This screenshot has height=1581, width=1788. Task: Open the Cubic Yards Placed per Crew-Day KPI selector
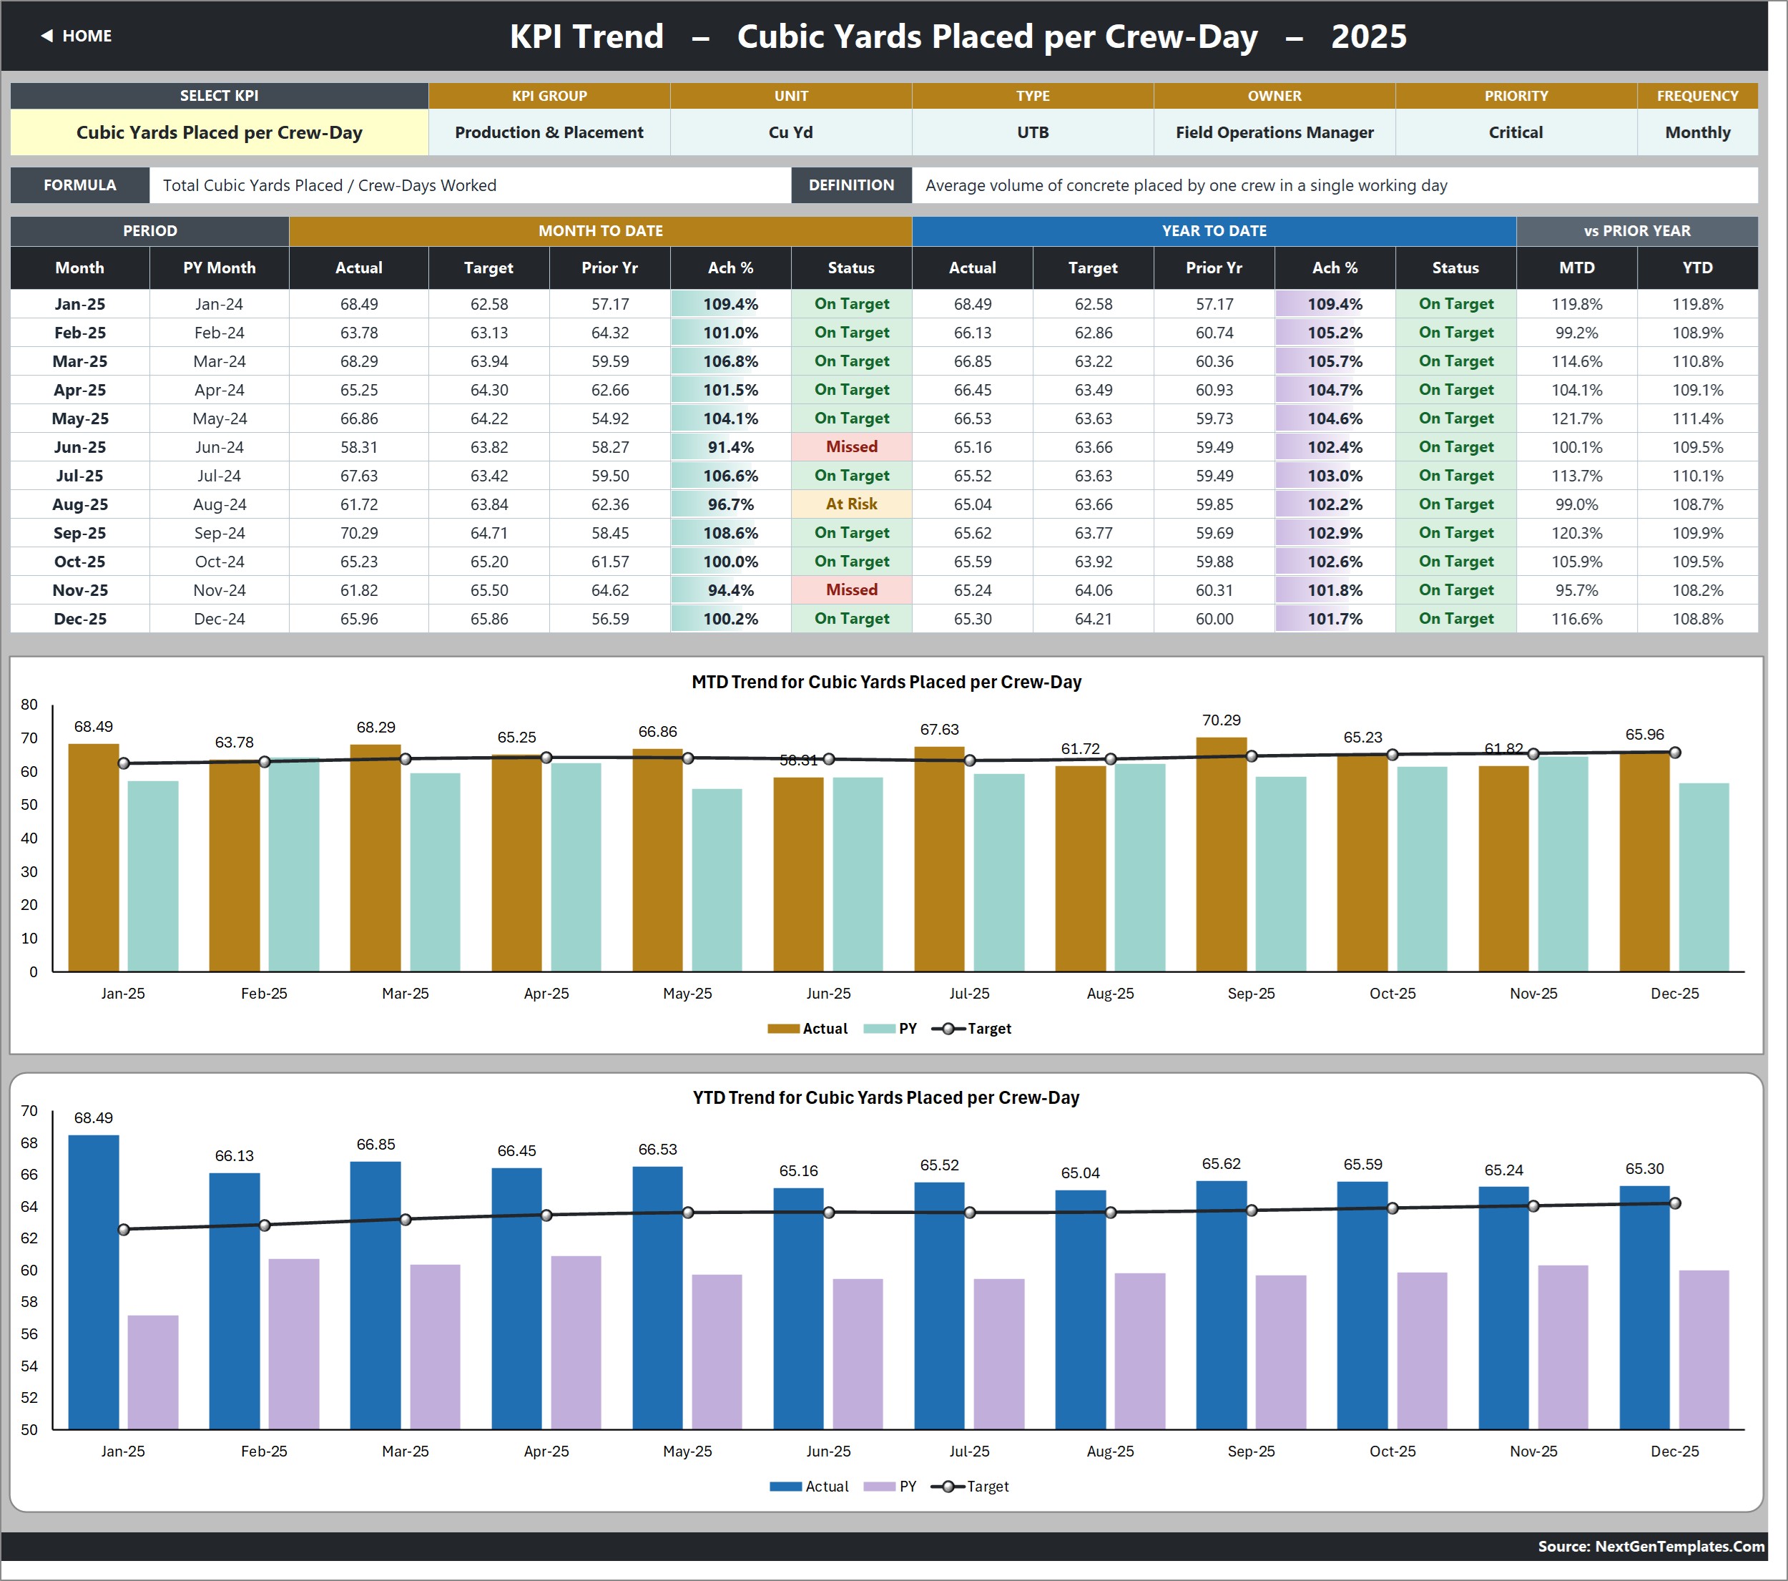click(x=219, y=132)
